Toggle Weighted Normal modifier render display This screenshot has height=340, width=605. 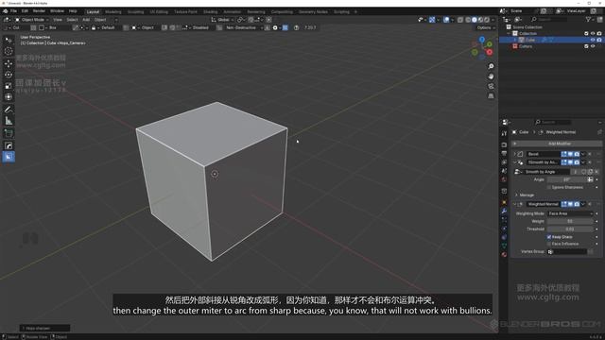click(577, 204)
